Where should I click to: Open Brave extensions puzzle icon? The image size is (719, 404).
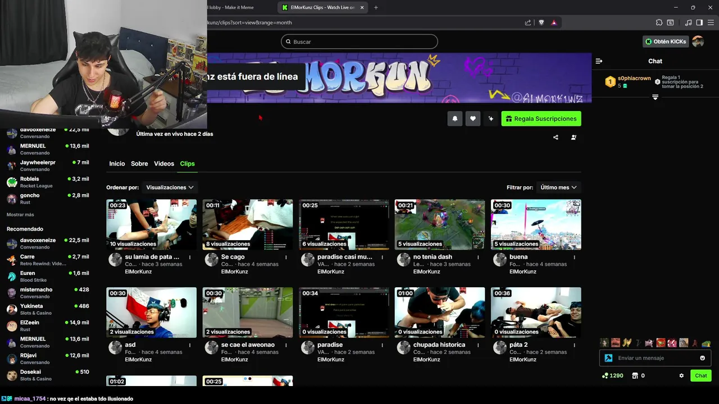[659, 22]
